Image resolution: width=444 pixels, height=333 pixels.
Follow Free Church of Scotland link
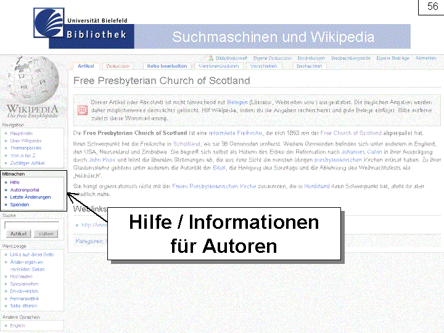coord(351,133)
